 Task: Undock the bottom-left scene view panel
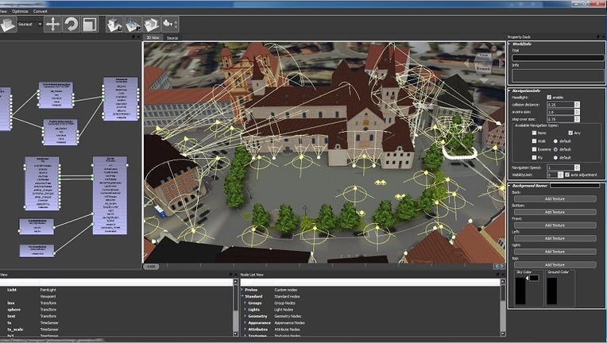click(230, 274)
